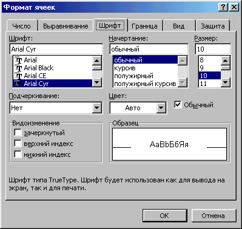Pick полужирный курсив style

point(145,84)
